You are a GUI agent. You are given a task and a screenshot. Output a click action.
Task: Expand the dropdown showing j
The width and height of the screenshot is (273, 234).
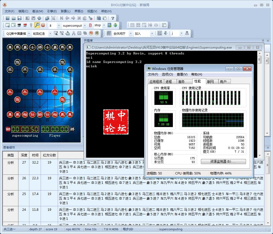click(x=181, y=34)
